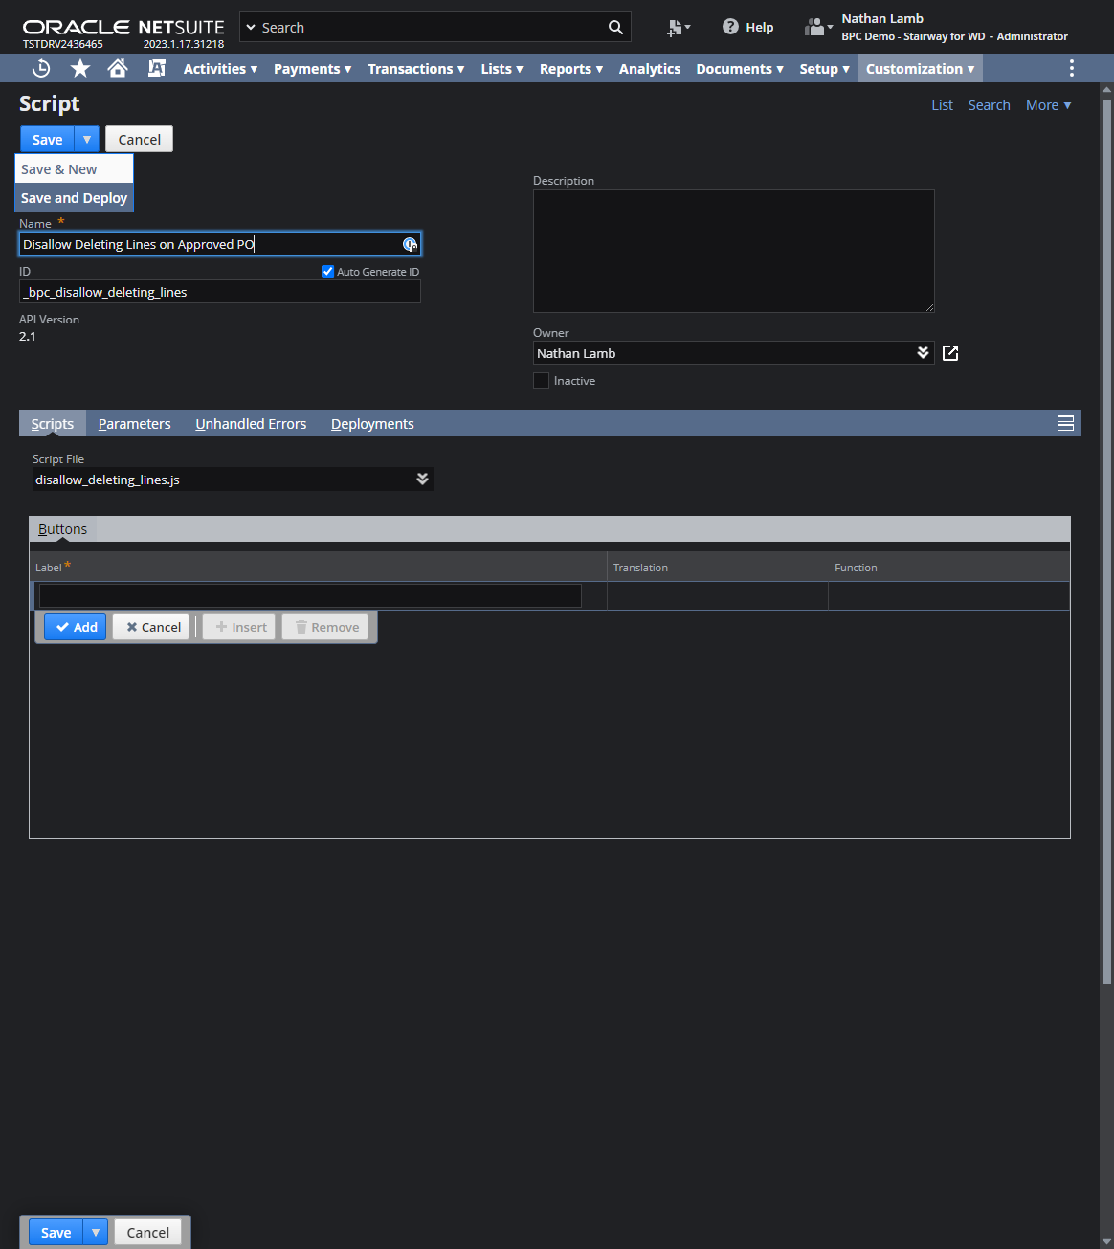
Task: Open the SuiteApps icon in navigation bar
Action: (157, 68)
